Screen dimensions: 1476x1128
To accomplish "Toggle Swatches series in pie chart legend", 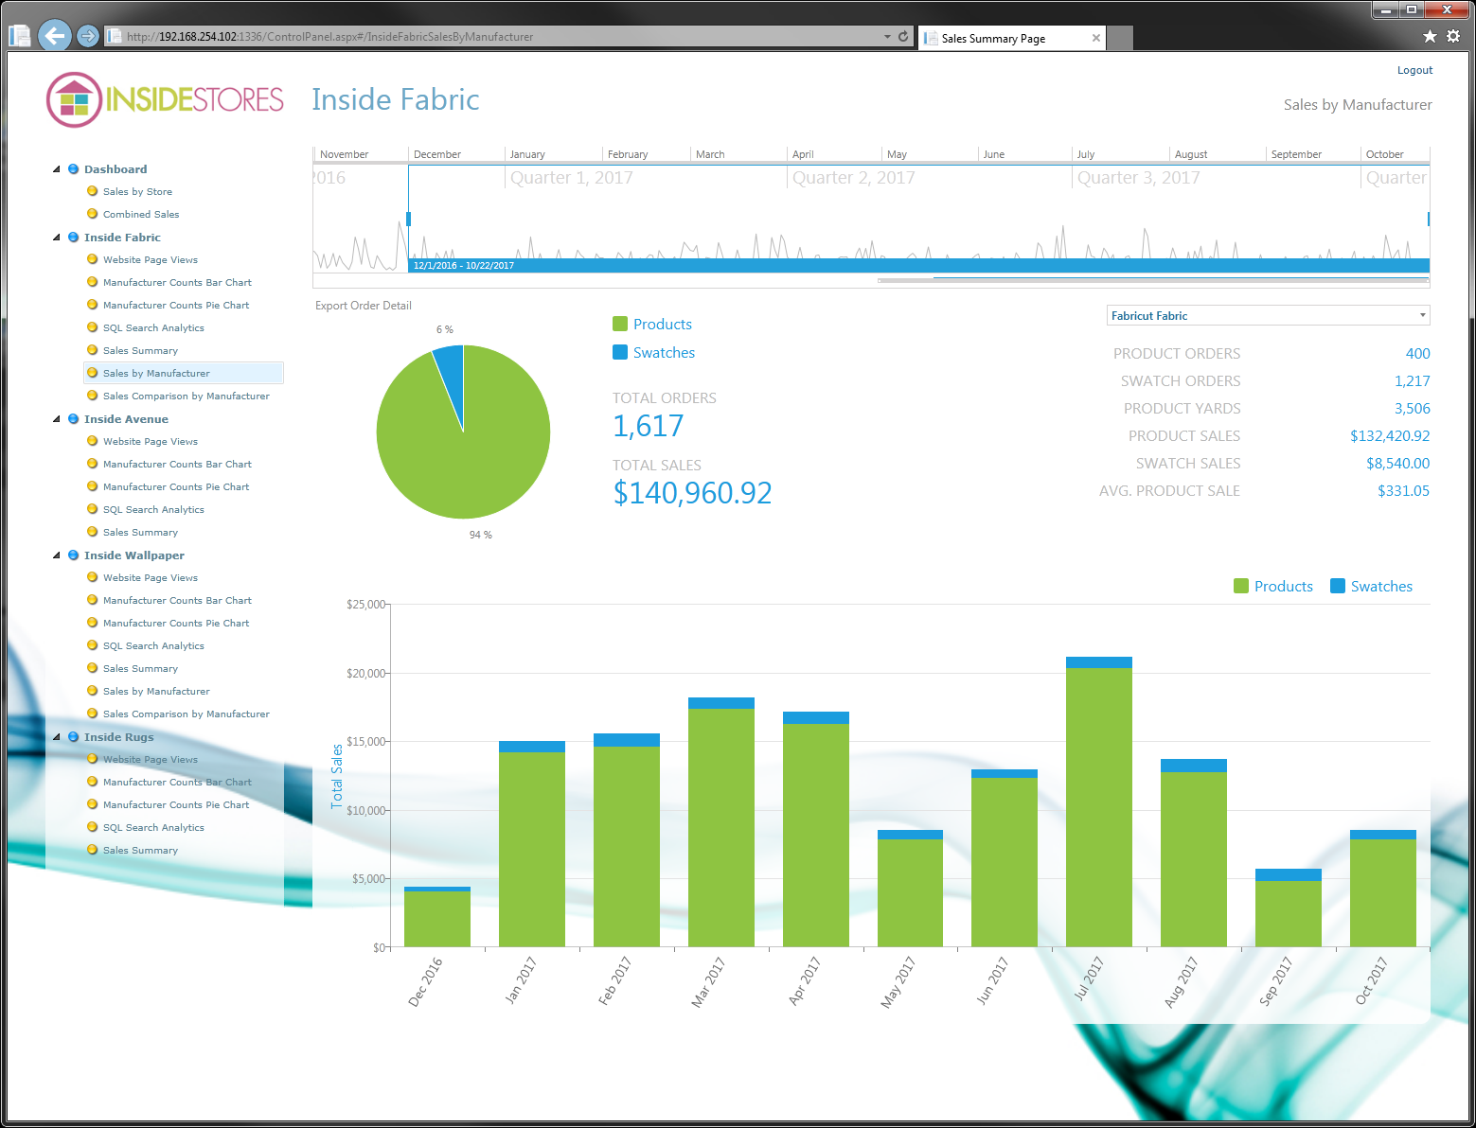I will click(653, 352).
